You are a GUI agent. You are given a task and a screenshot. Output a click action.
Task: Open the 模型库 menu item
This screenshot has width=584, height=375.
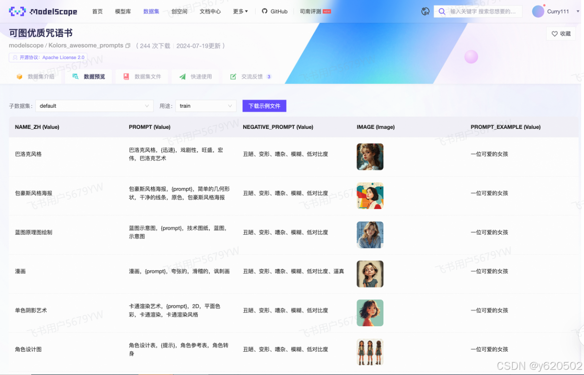(x=123, y=11)
